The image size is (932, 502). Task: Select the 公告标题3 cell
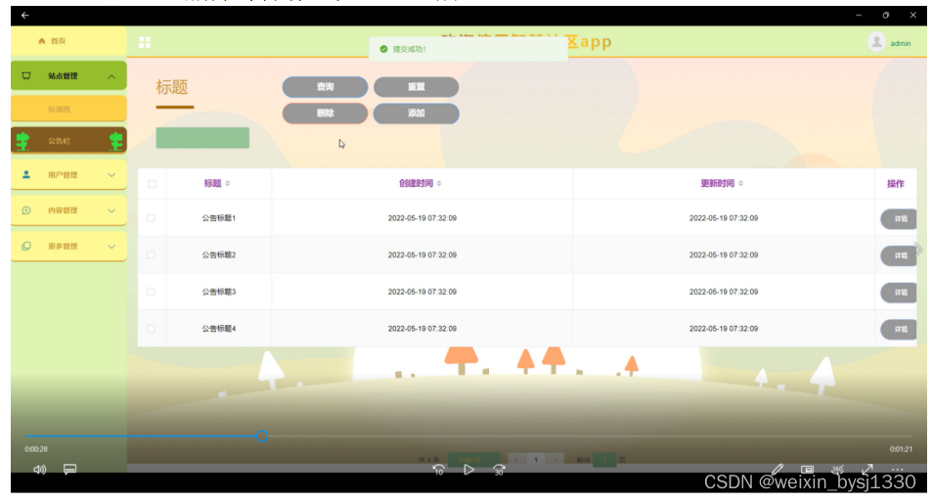pyautogui.click(x=219, y=292)
